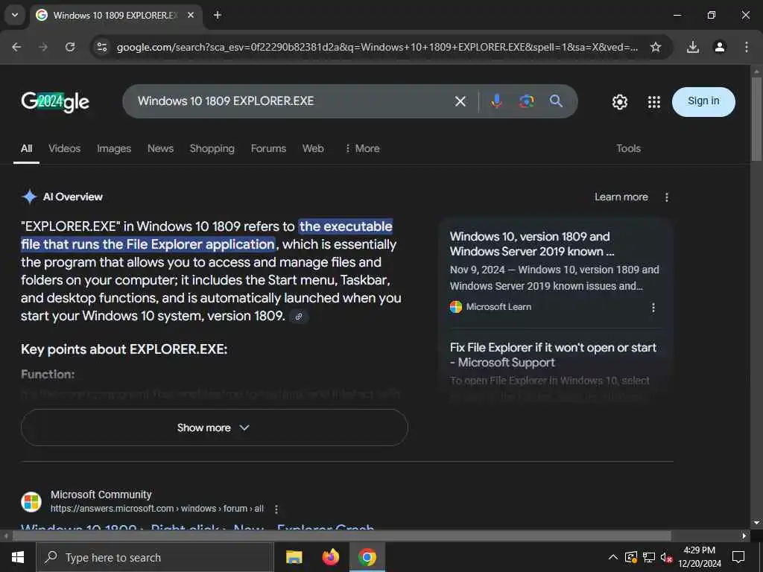Open search Tools
The image size is (763, 572).
click(x=628, y=149)
